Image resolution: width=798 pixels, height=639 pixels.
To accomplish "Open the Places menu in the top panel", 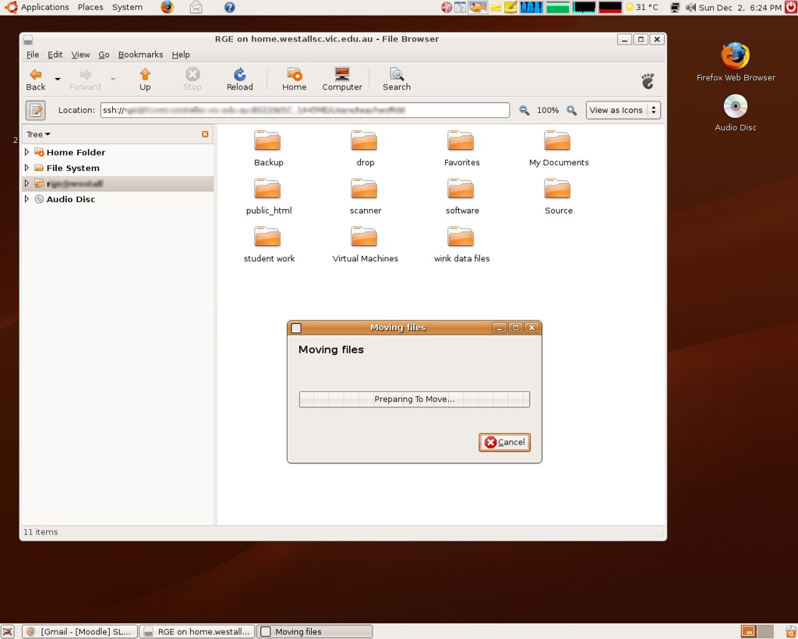I will [x=90, y=7].
